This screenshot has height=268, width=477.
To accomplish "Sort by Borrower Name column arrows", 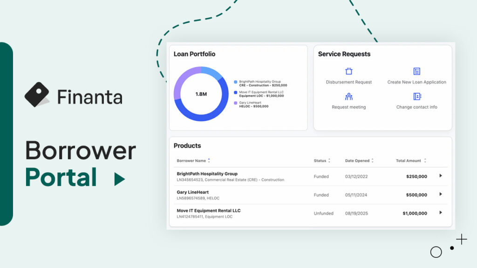I will (209, 161).
